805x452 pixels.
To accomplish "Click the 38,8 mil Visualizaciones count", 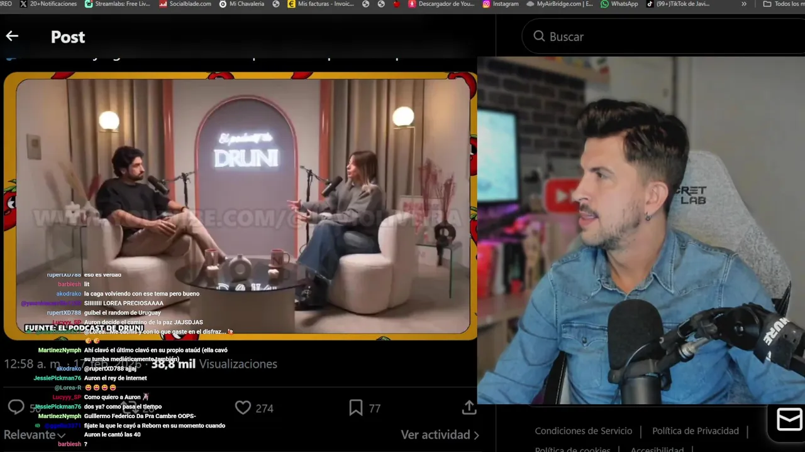I will [x=214, y=364].
